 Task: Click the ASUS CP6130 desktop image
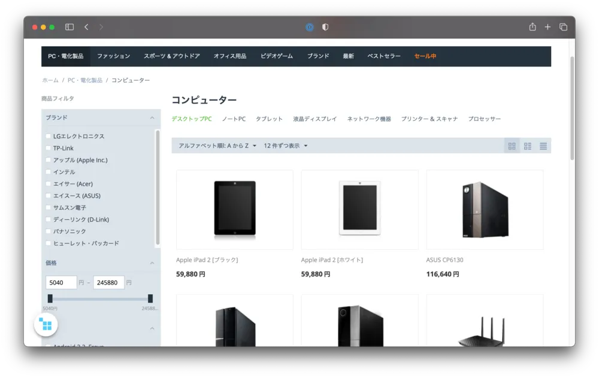485,210
